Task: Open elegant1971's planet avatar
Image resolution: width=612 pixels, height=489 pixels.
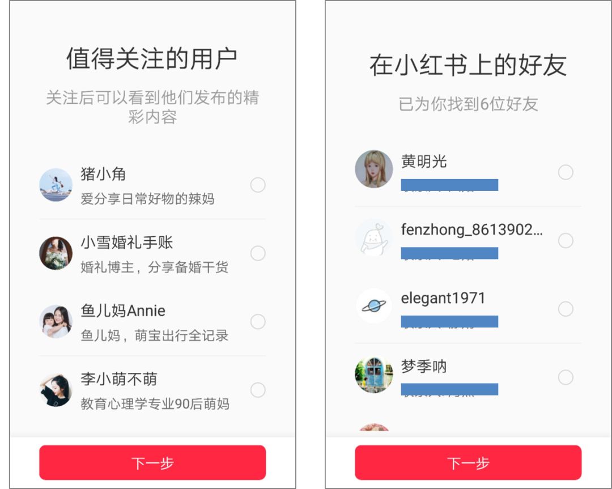Action: [373, 307]
